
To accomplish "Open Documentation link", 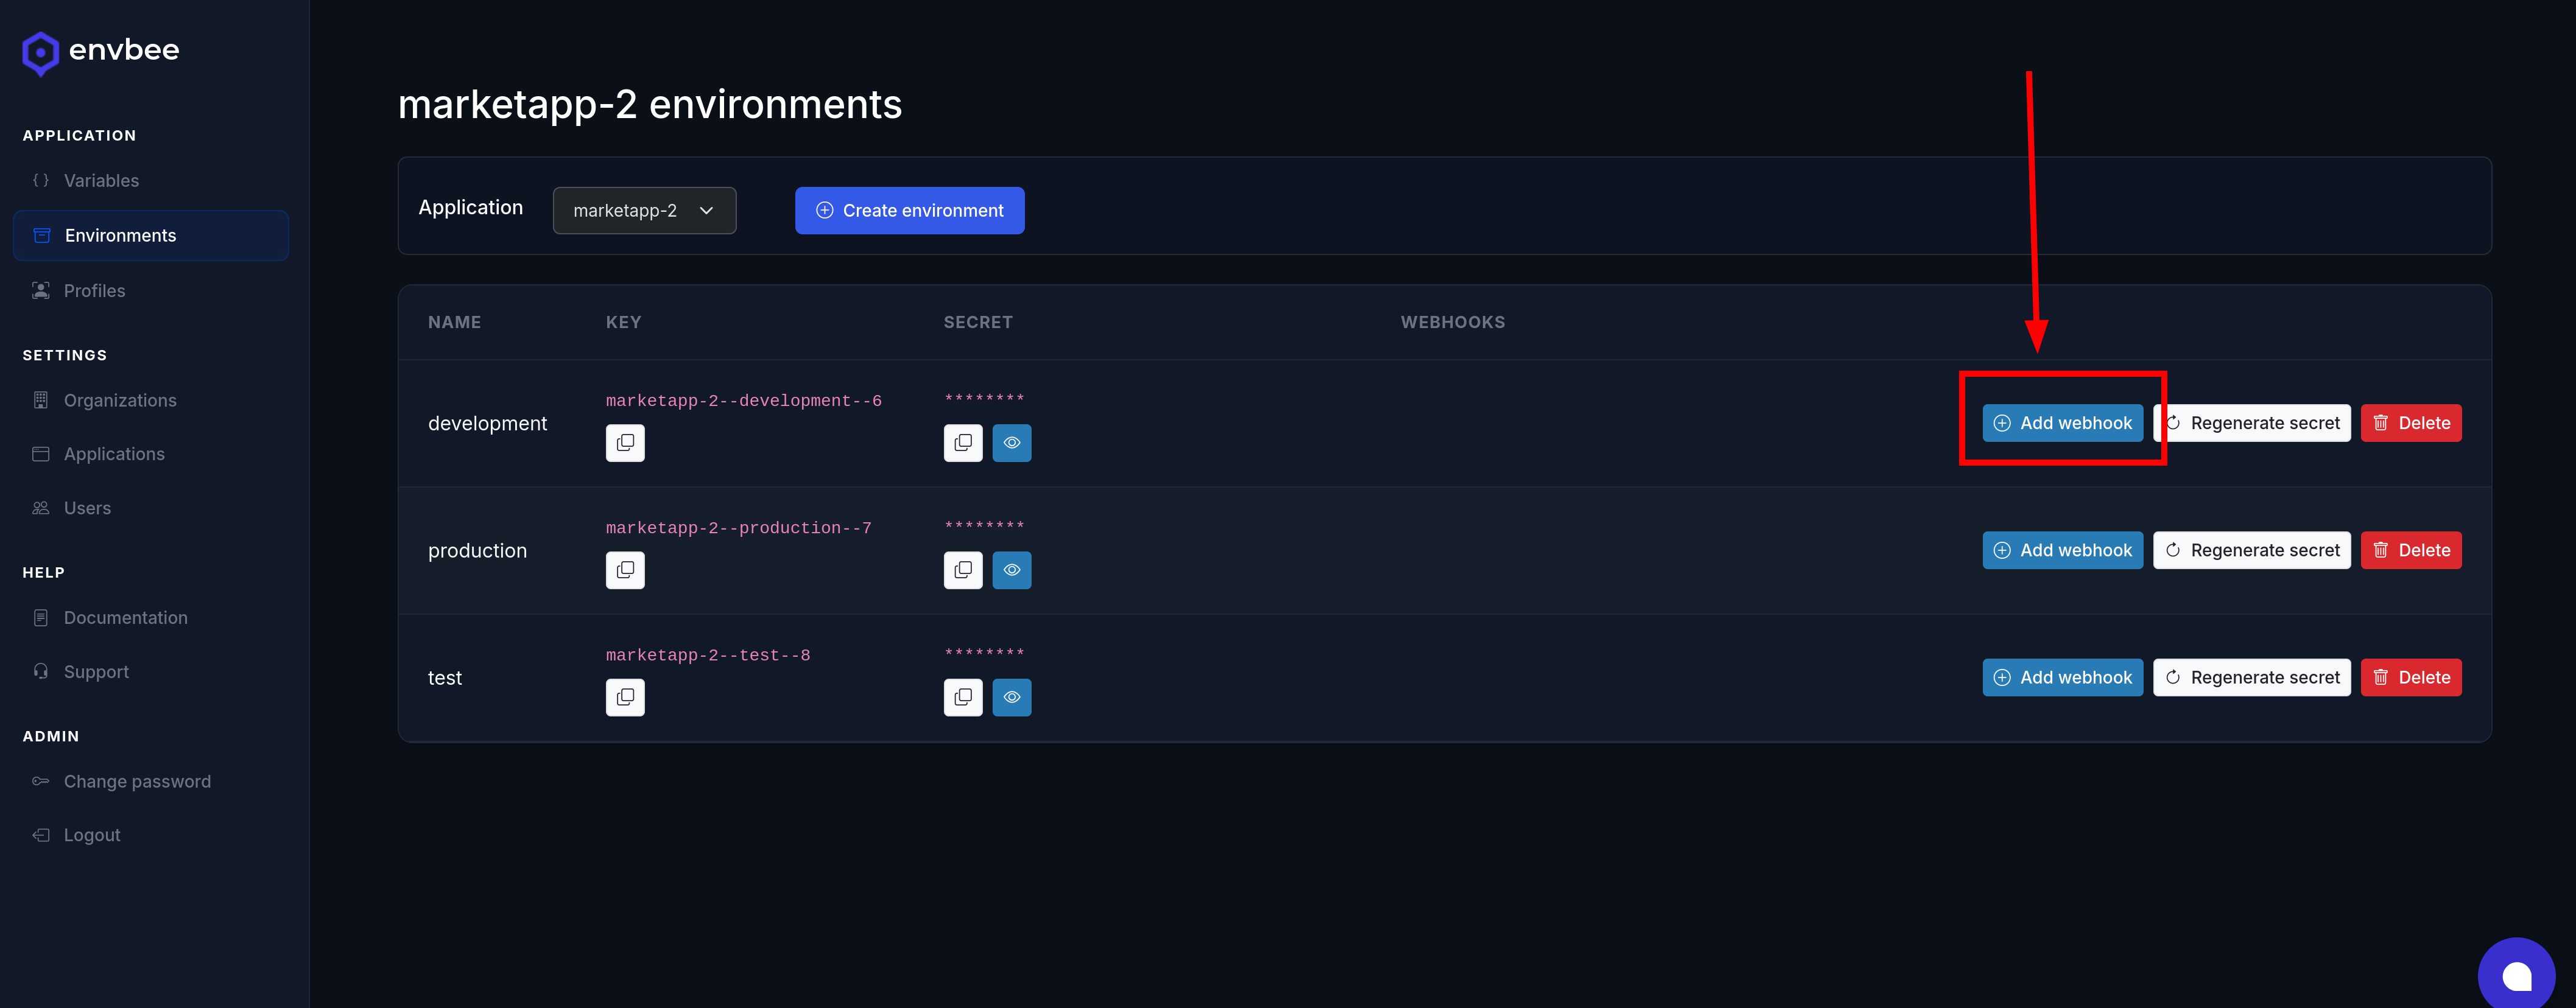I will point(151,618).
